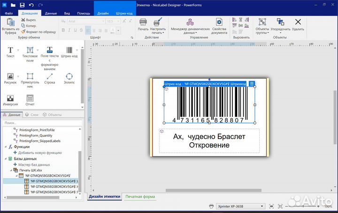Click Мастер баз данных link
This screenshot has height=213, width=338.
pyautogui.click(x=32, y=165)
